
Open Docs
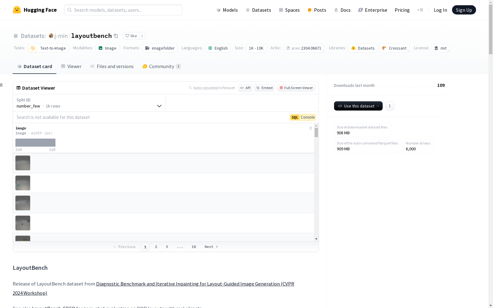[342, 10]
